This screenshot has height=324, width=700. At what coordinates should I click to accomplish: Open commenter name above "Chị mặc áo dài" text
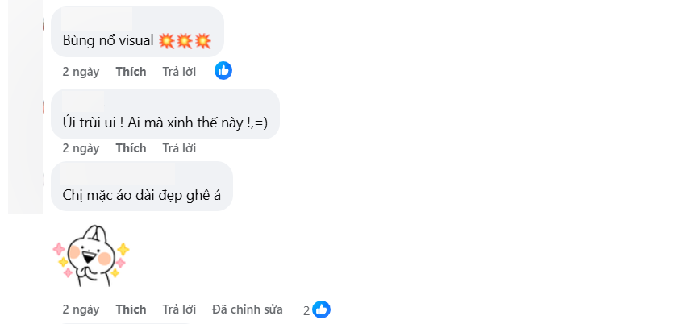(x=118, y=173)
